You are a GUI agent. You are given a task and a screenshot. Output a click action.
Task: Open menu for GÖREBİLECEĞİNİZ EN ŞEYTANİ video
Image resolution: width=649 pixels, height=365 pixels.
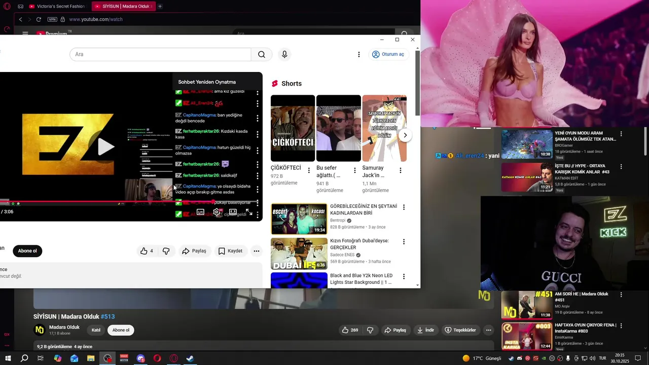point(404,207)
